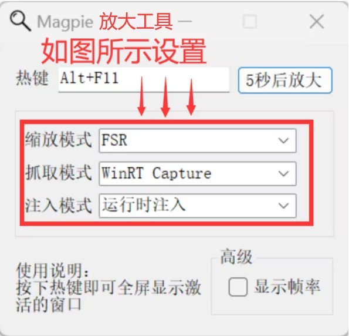Image resolution: width=349 pixels, height=336 pixels.
Task: Open the 抓取模式 dropdown showing WinRT Capture
Action: point(198,174)
